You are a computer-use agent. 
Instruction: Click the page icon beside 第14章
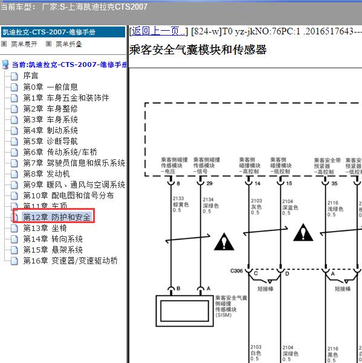click(14, 239)
